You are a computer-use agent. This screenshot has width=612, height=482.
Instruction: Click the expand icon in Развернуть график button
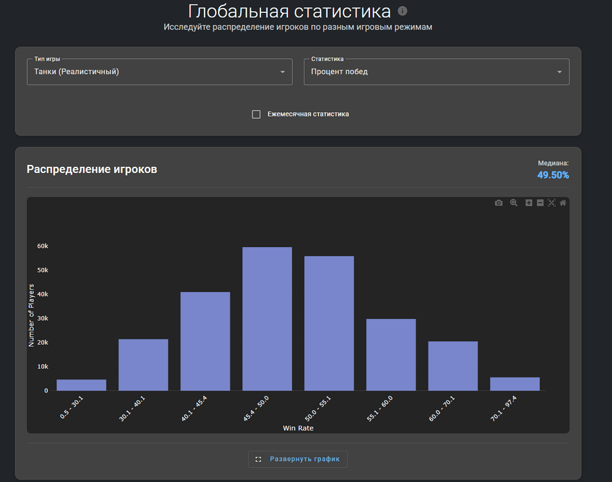258,459
